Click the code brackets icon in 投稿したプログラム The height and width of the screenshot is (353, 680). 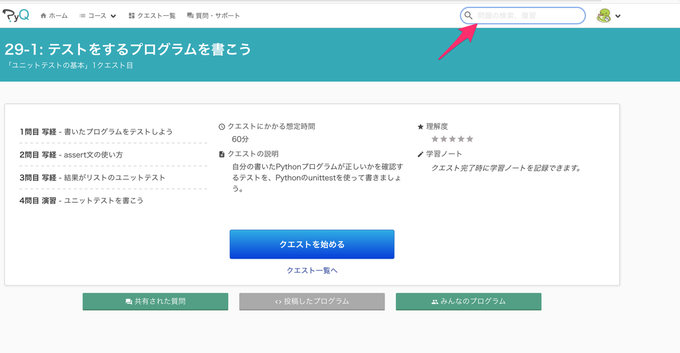[278, 302]
